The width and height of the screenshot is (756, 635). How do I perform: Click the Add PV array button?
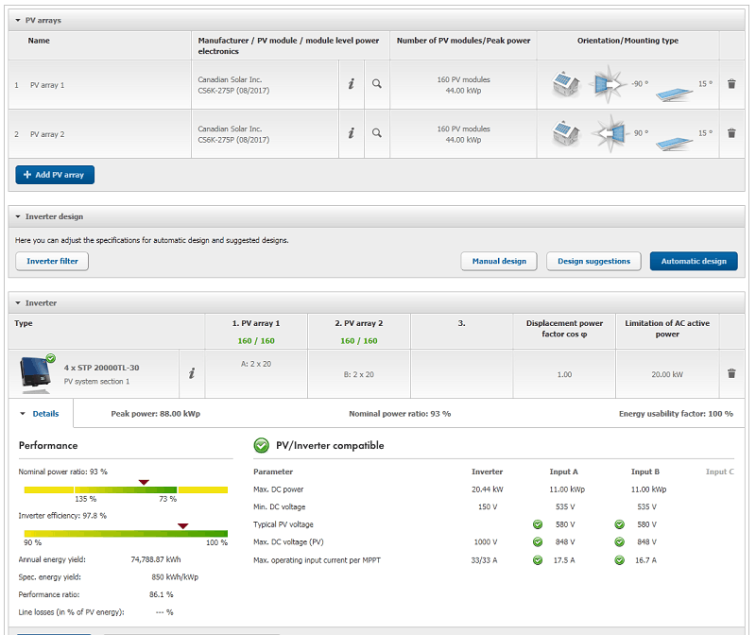pos(55,175)
